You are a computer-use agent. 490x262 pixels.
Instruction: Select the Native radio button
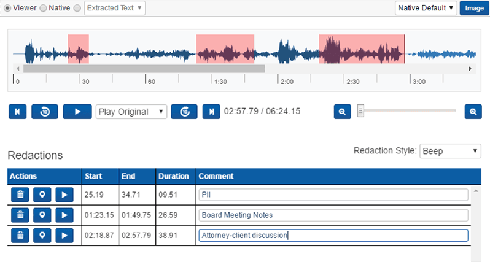tap(43, 8)
